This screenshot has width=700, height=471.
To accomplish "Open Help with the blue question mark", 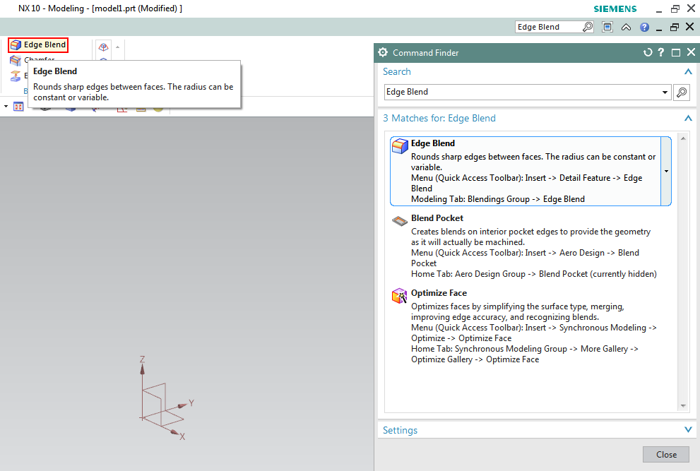I will 644,28.
